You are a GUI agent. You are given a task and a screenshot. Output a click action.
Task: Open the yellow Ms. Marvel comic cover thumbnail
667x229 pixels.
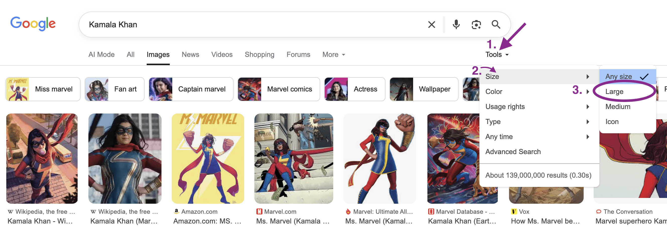pyautogui.click(x=208, y=158)
